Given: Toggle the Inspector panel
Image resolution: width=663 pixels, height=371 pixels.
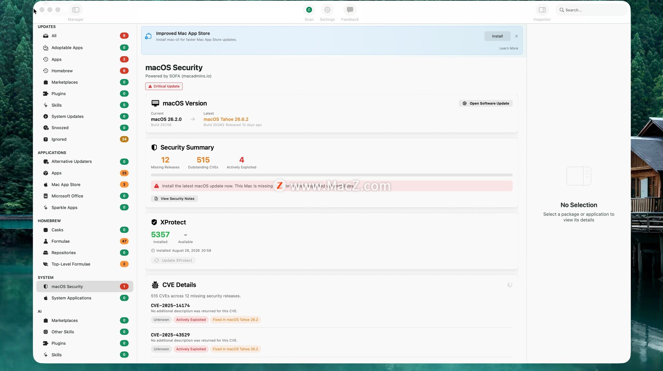Looking at the screenshot, I should (542, 10).
